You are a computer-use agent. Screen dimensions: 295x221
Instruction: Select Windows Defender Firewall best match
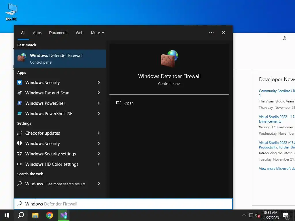tap(60, 59)
